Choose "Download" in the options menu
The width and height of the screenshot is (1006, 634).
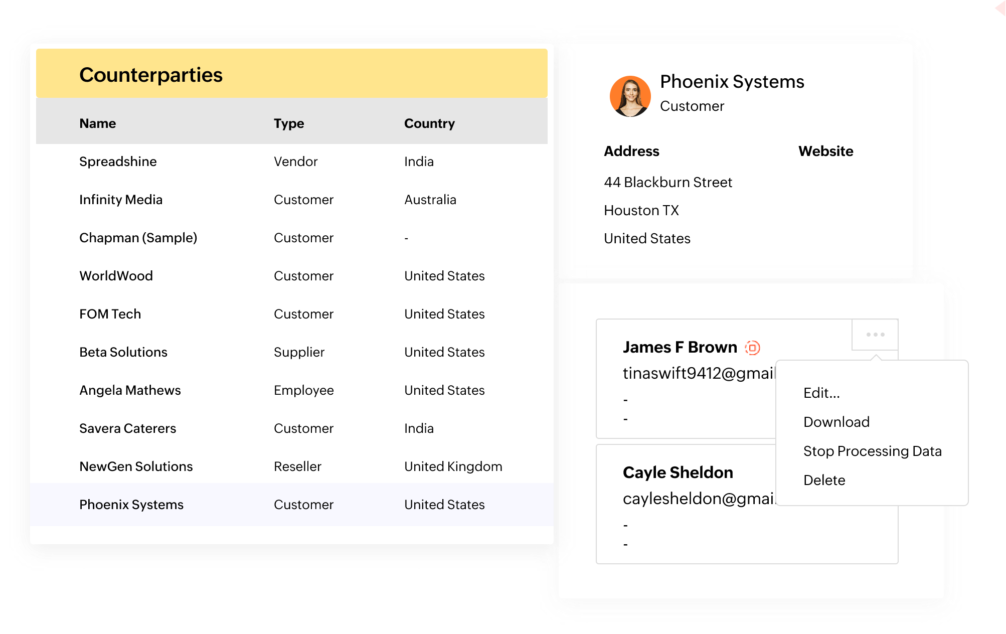pyautogui.click(x=836, y=422)
